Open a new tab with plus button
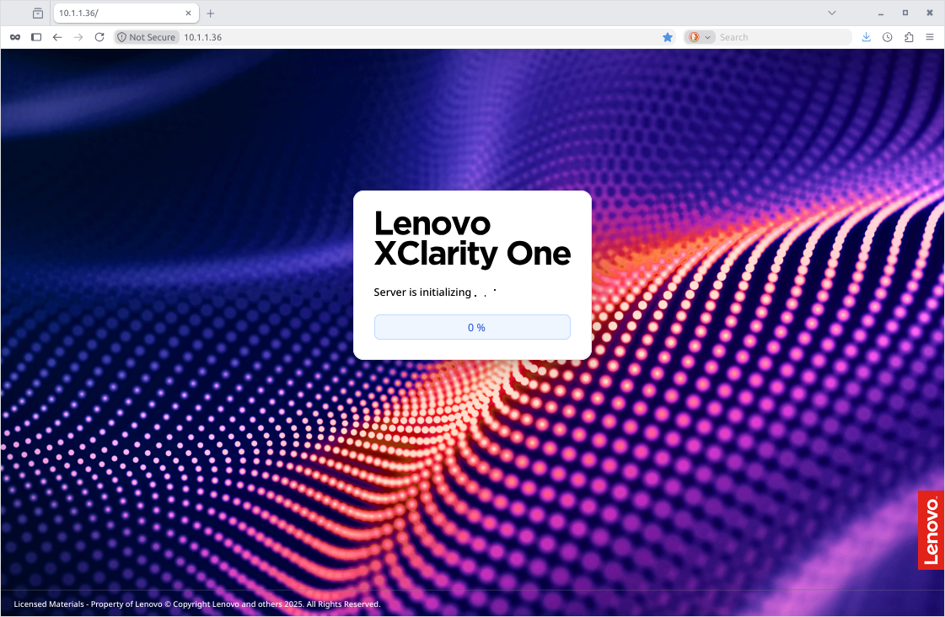This screenshot has height=617, width=945. pyautogui.click(x=211, y=13)
